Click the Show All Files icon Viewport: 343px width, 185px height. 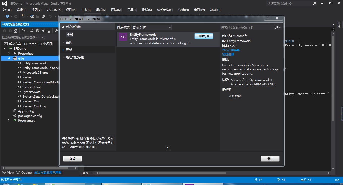[49, 31]
